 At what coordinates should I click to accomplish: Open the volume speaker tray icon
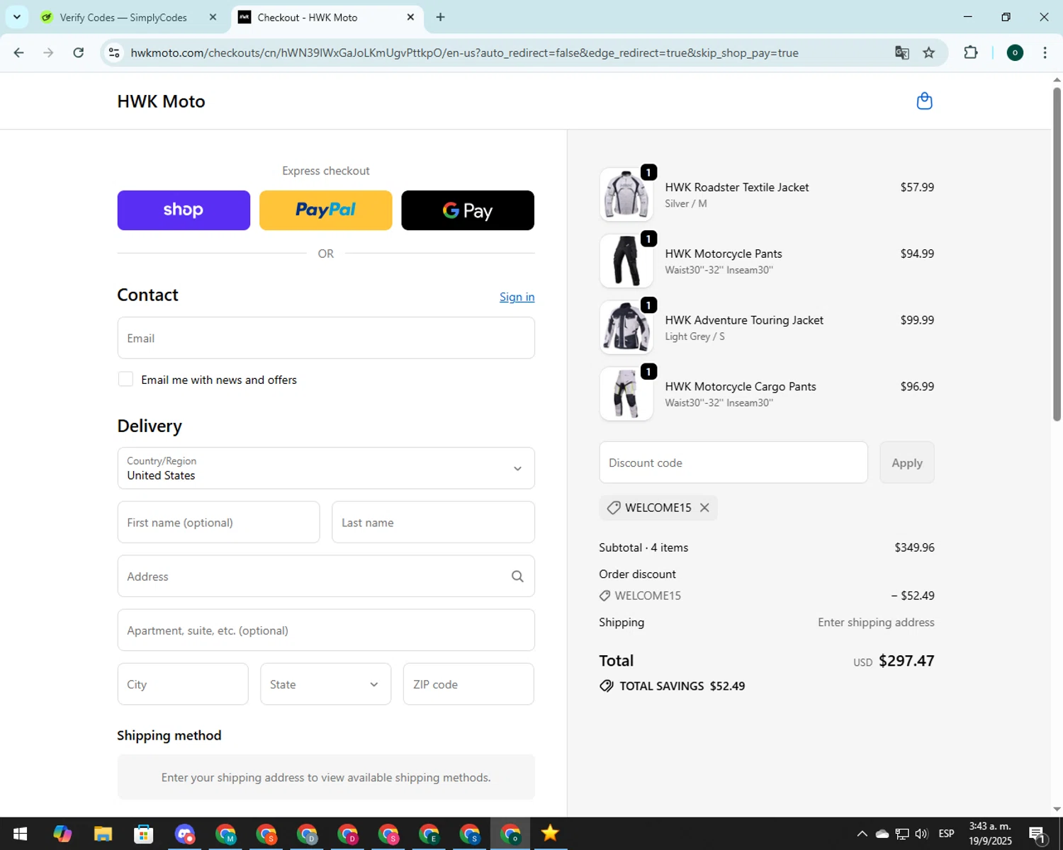[921, 834]
